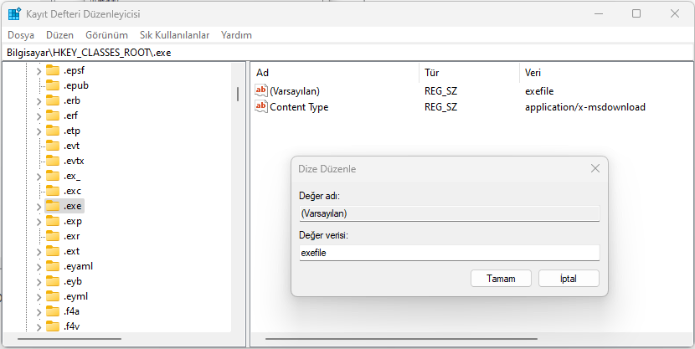This screenshot has width=695, height=349.
Task: Select the Content Type value name
Action: point(299,107)
